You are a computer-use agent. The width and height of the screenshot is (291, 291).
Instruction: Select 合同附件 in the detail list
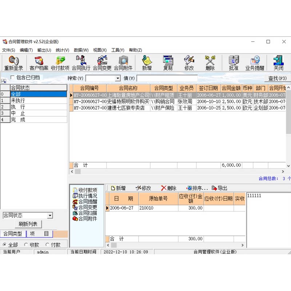click(x=85, y=219)
